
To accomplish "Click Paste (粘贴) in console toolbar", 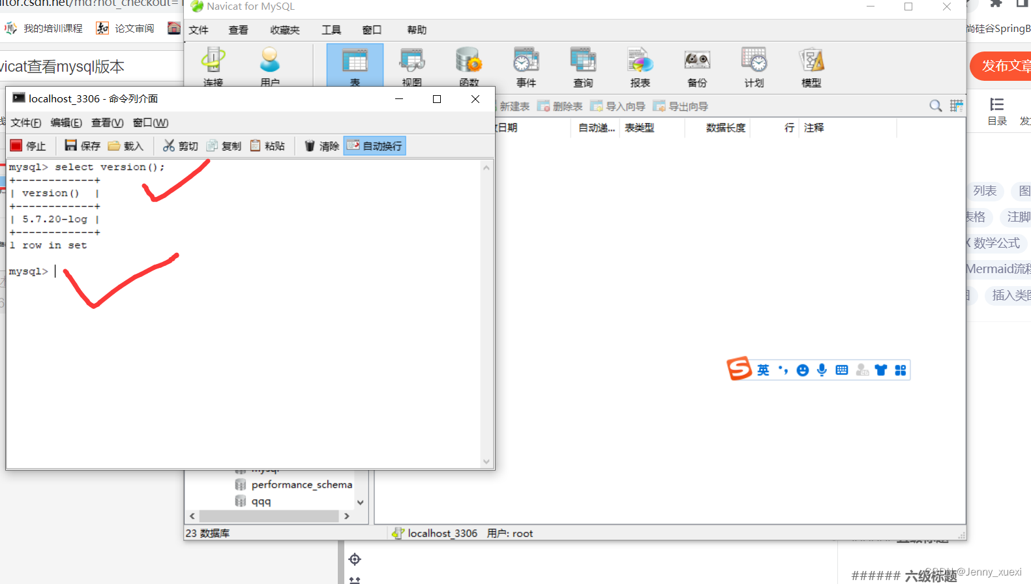I will 267,146.
